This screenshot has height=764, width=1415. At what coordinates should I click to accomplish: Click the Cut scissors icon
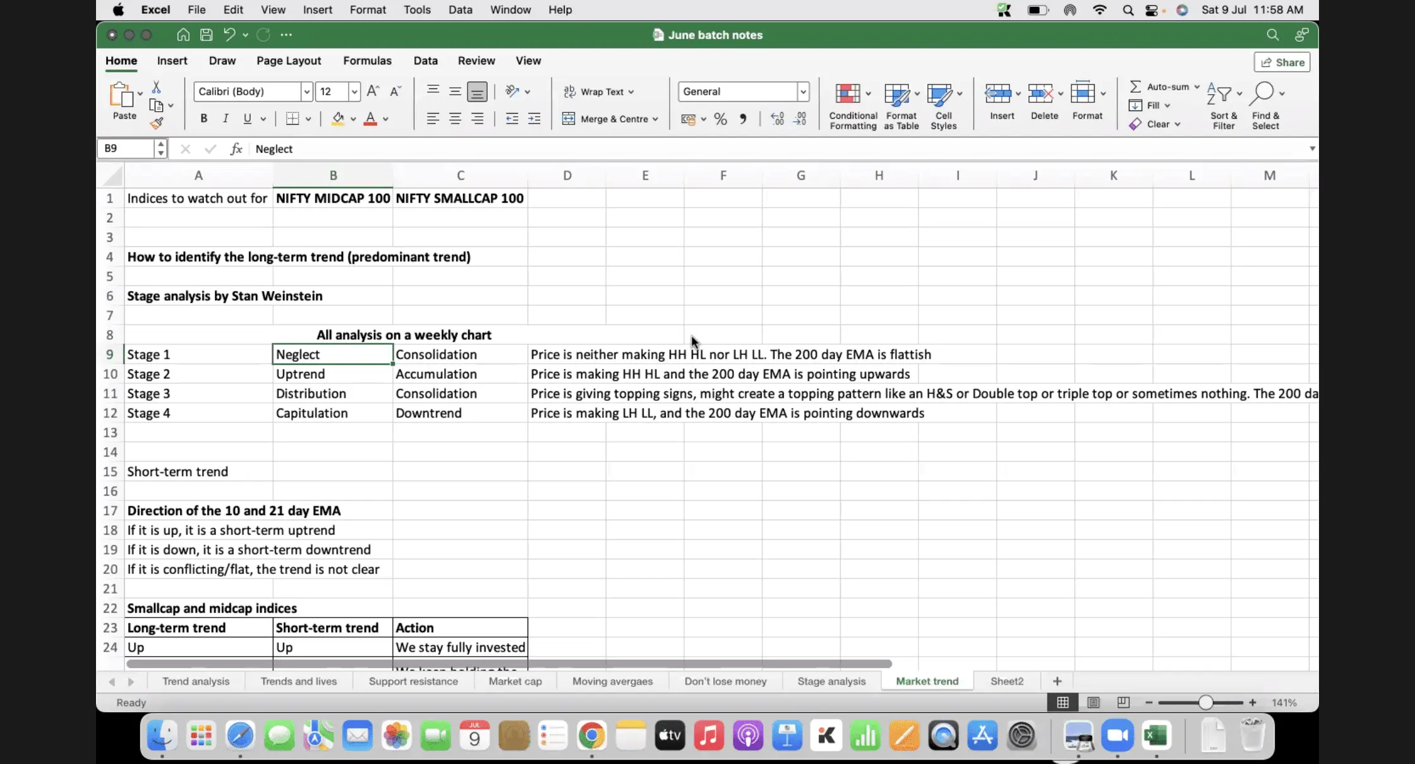pyautogui.click(x=156, y=87)
